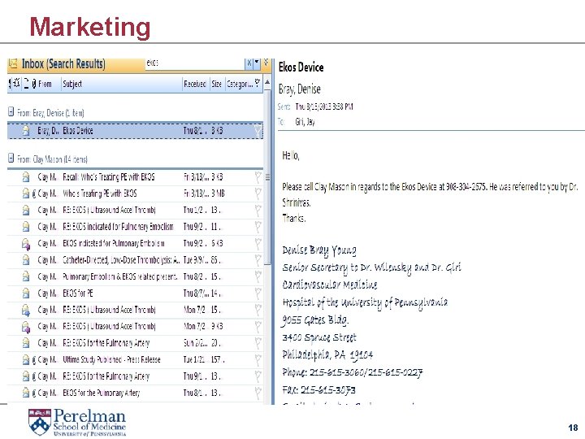The height and width of the screenshot is (439, 585).
Task: Toggle flag on 'Pulmonary Embolism & EKOS related' message
Action: coord(258,276)
